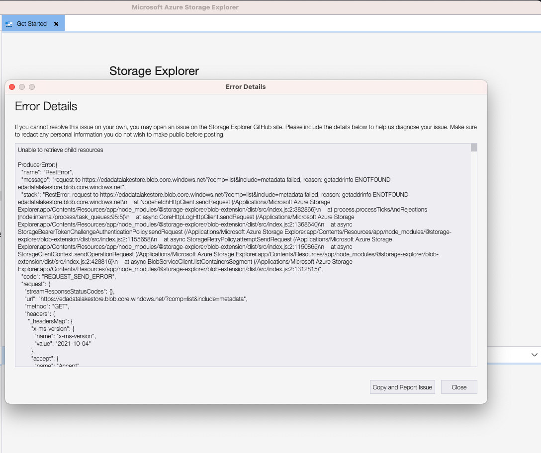Click the "name": "RestError" line
This screenshot has height=453, width=541.
48,172
